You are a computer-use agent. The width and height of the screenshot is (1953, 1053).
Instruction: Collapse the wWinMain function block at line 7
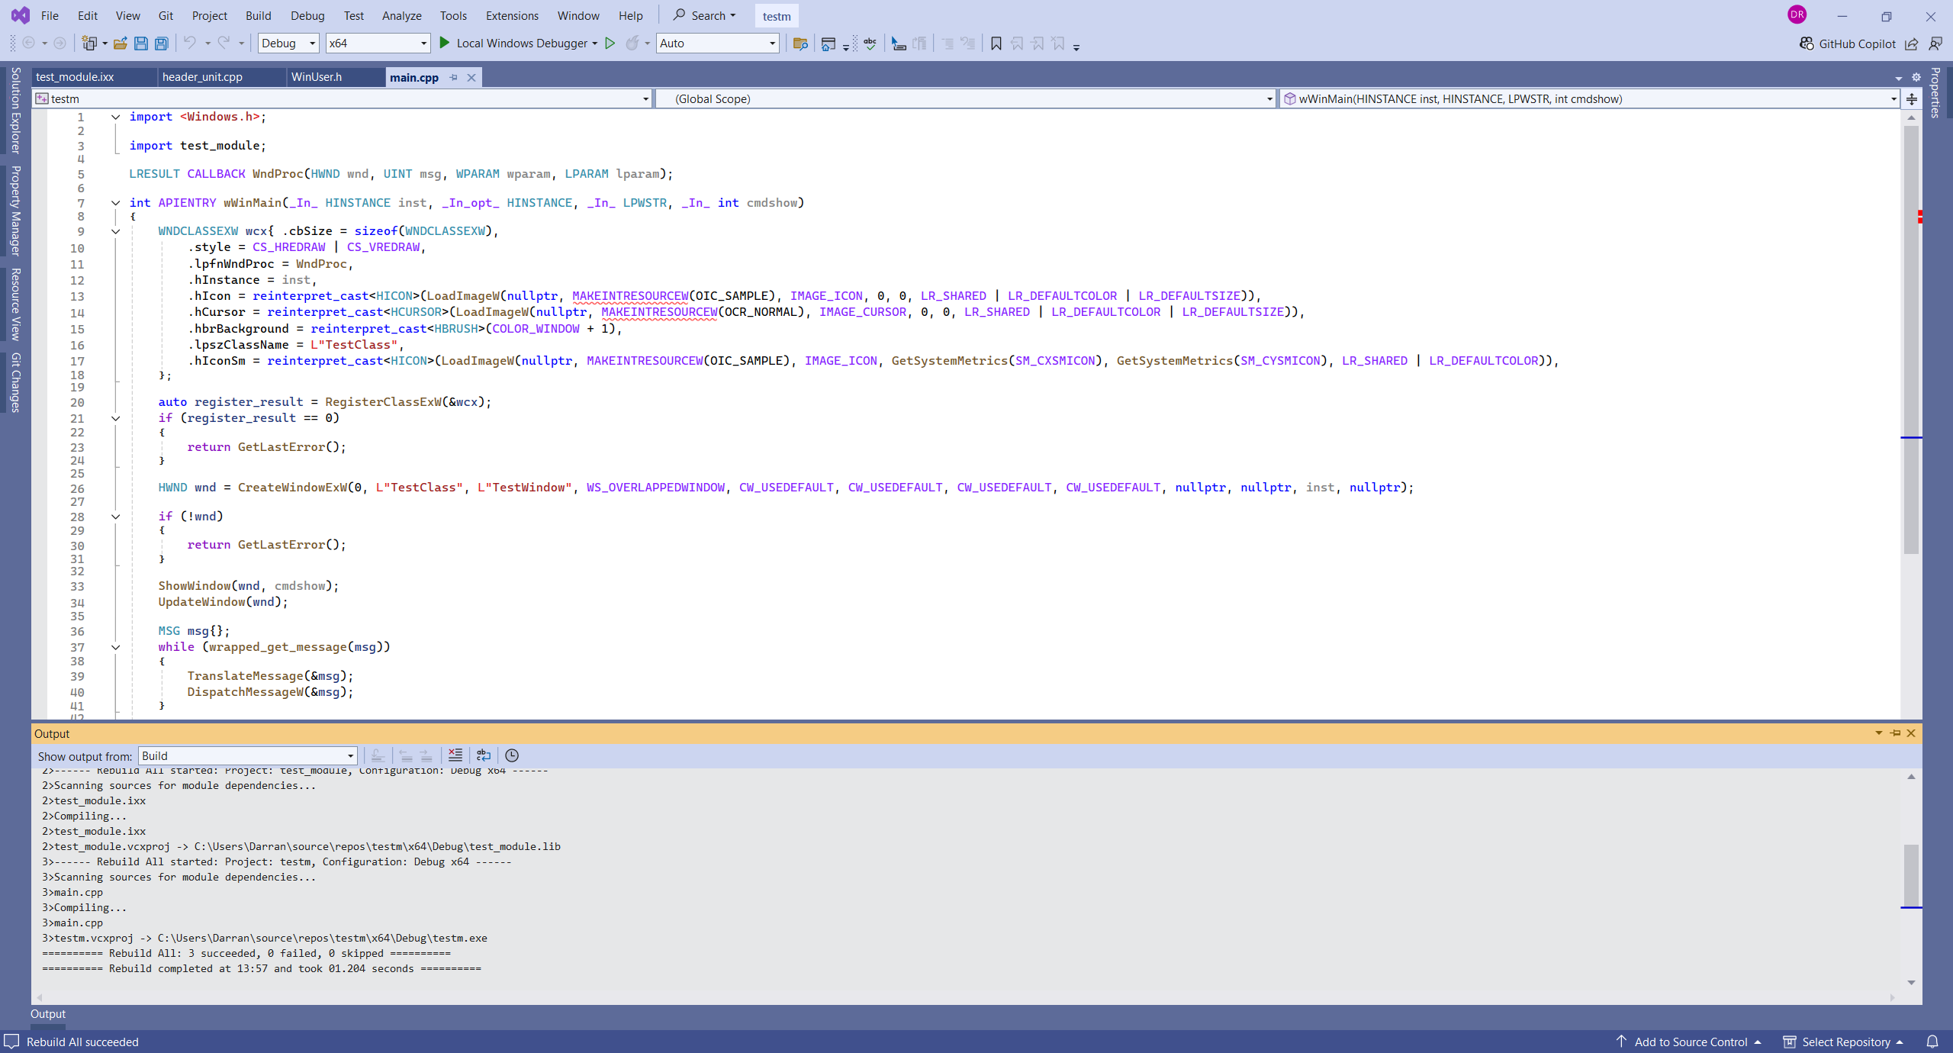(114, 202)
